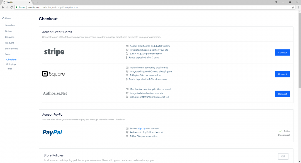The height and width of the screenshot is (163, 301).
Task: Reload the checkout page
Action: click(x=11, y=8)
